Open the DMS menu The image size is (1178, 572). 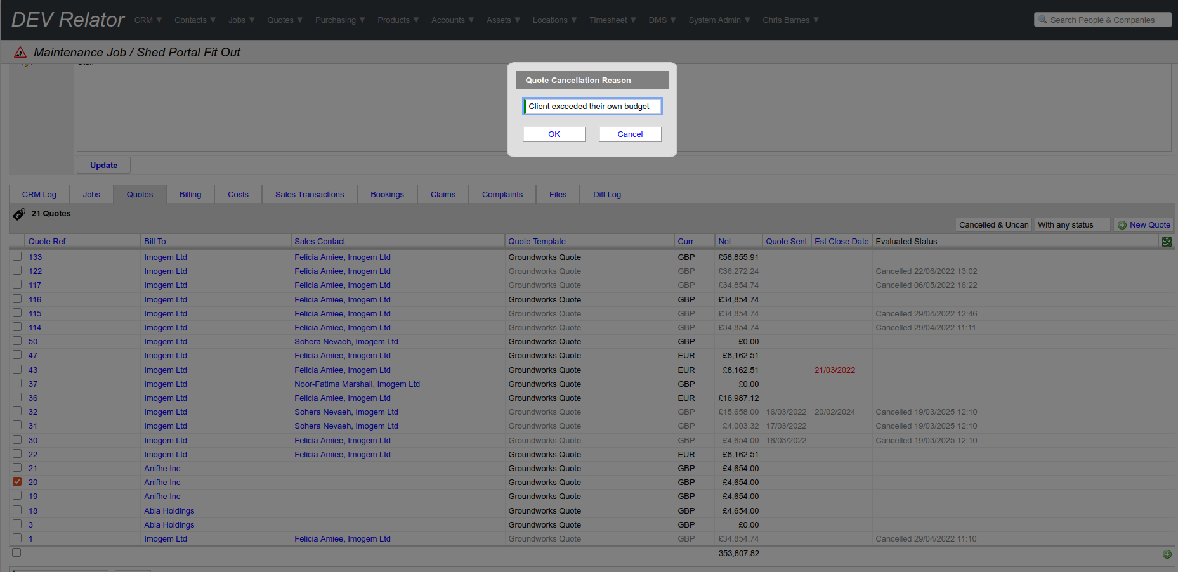click(x=662, y=20)
